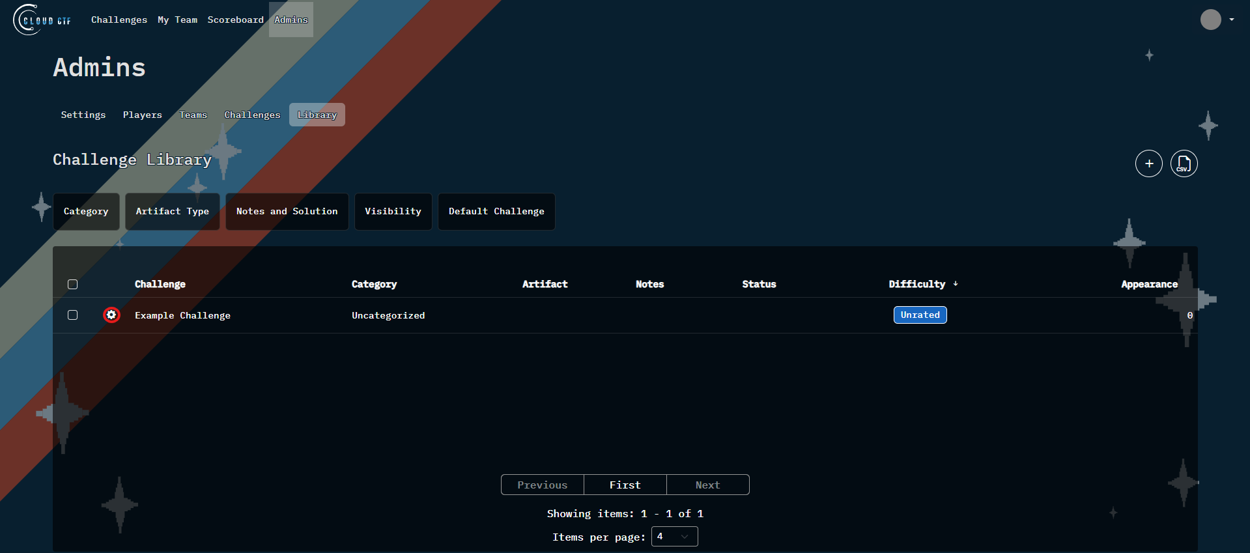Click the 'Showing items: 1 - 1 of 1' text
This screenshot has width=1250, height=553.
tap(625, 514)
